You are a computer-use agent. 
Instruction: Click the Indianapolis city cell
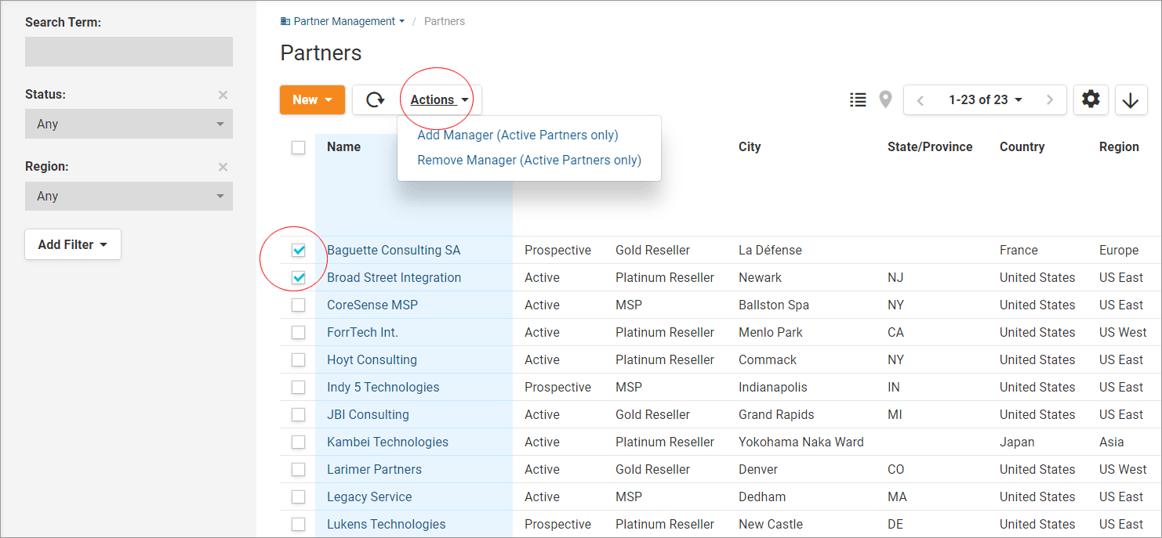tap(772, 387)
